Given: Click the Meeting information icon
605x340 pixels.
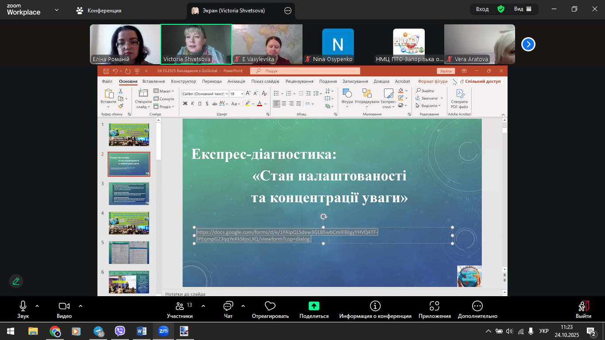Looking at the screenshot, I should [375, 306].
